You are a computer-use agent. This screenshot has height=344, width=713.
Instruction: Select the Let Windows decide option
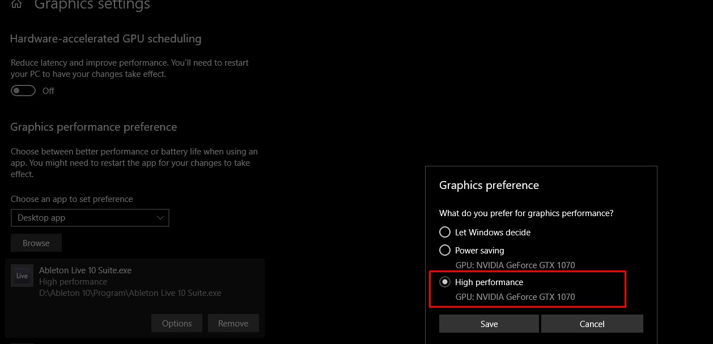point(445,232)
